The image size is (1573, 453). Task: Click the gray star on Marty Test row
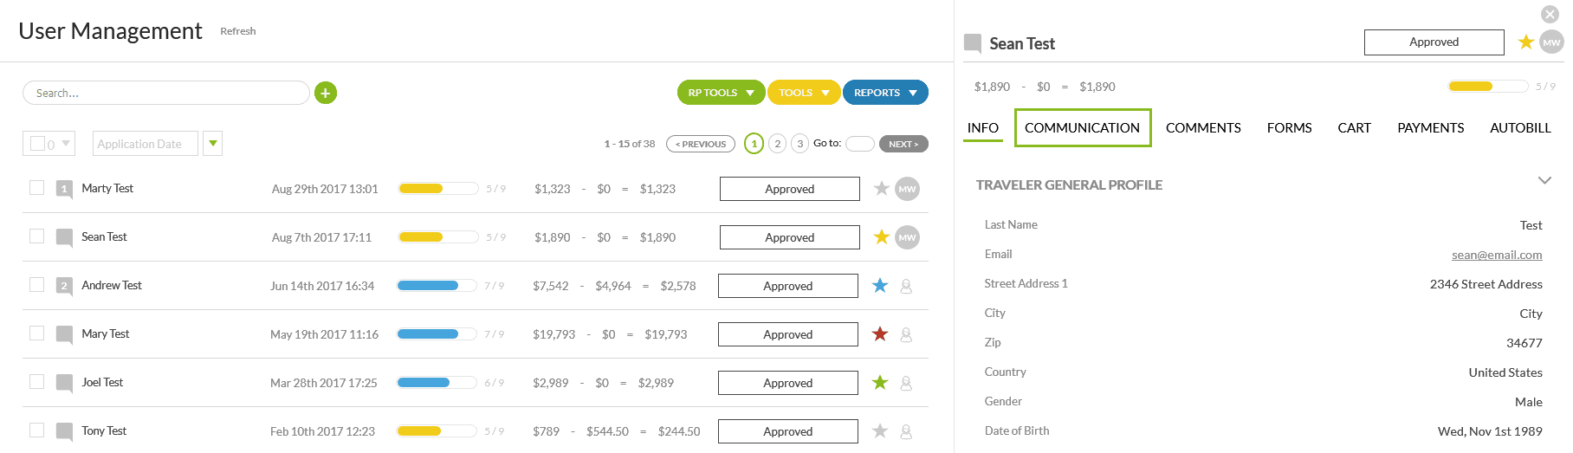click(882, 189)
